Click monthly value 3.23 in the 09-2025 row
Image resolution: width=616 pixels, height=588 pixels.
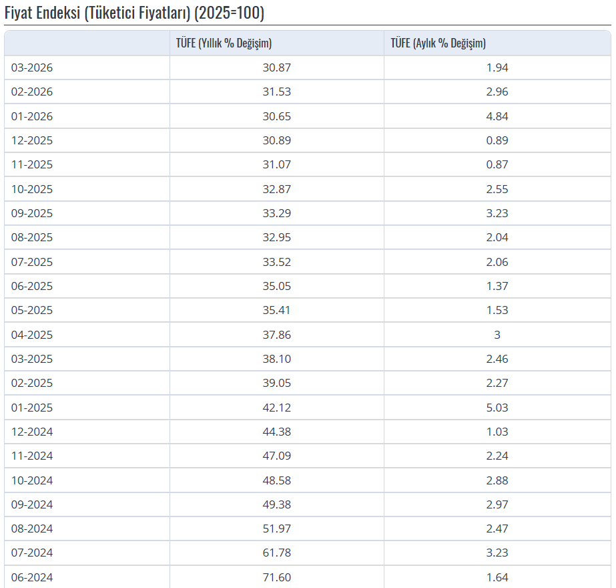click(497, 213)
